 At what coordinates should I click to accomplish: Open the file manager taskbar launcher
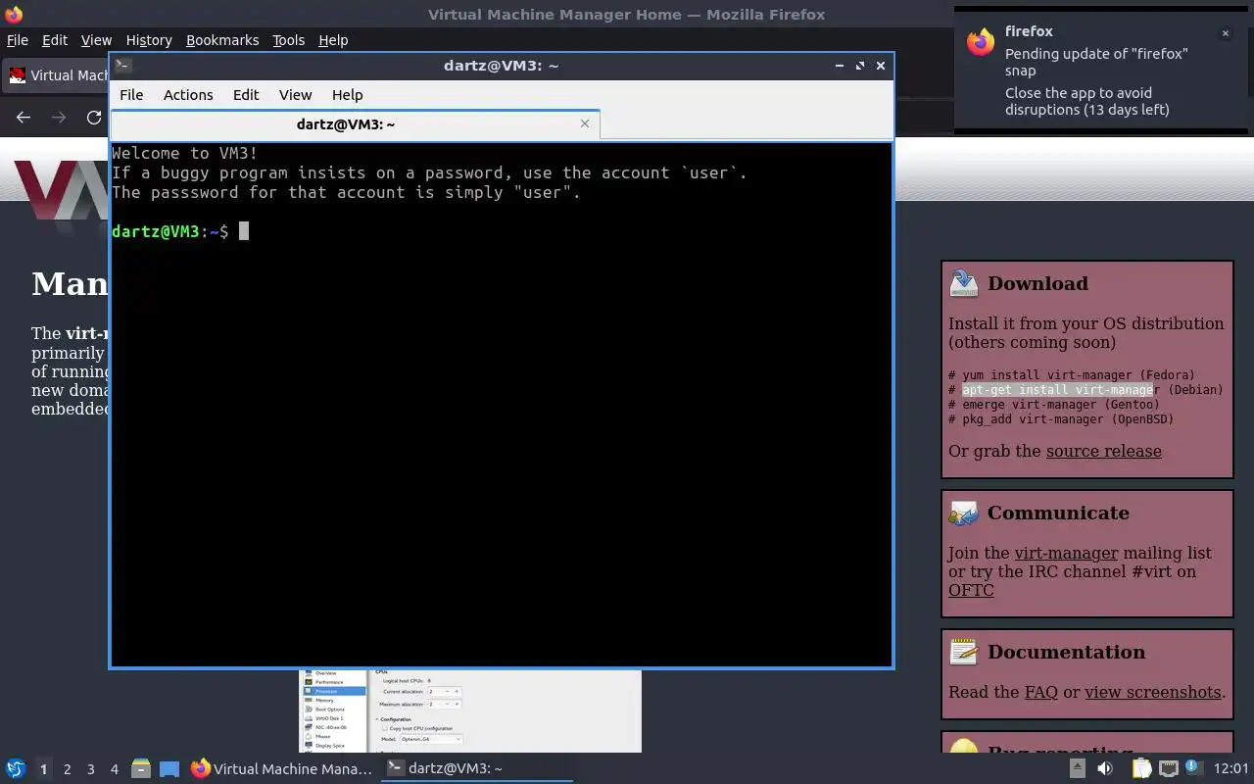[141, 769]
